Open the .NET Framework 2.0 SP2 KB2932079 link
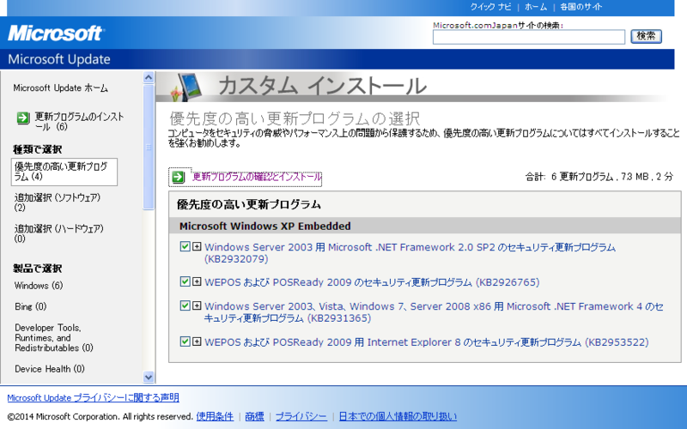Image resolution: width=687 pixels, height=429 pixels. [410, 253]
